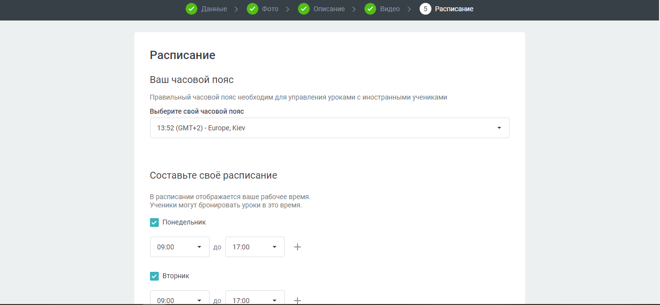Click the step 5 circle for Расписание
This screenshot has width=660, height=305.
(426, 9)
